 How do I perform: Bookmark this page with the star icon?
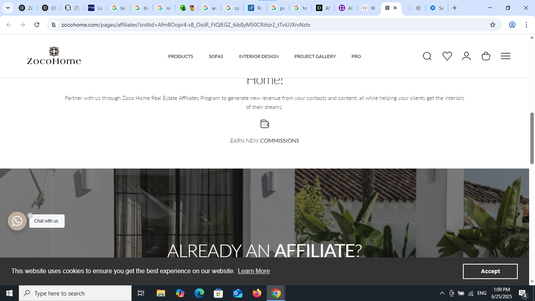[x=492, y=25]
